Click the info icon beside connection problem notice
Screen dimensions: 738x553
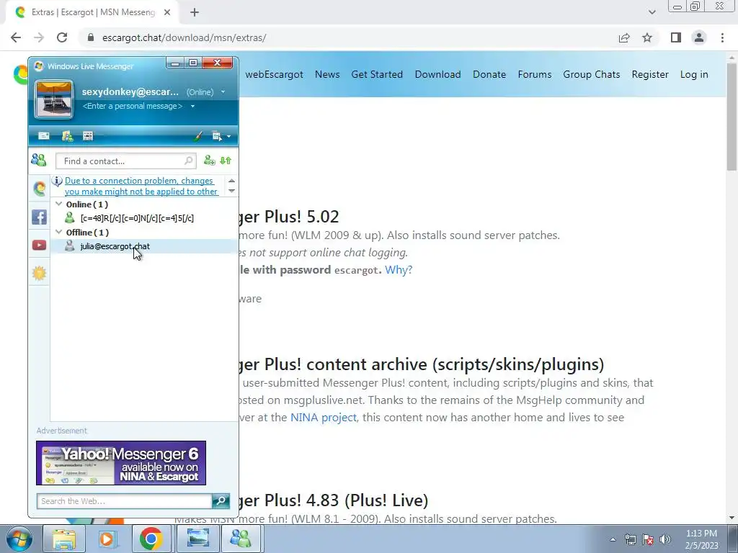click(57, 181)
